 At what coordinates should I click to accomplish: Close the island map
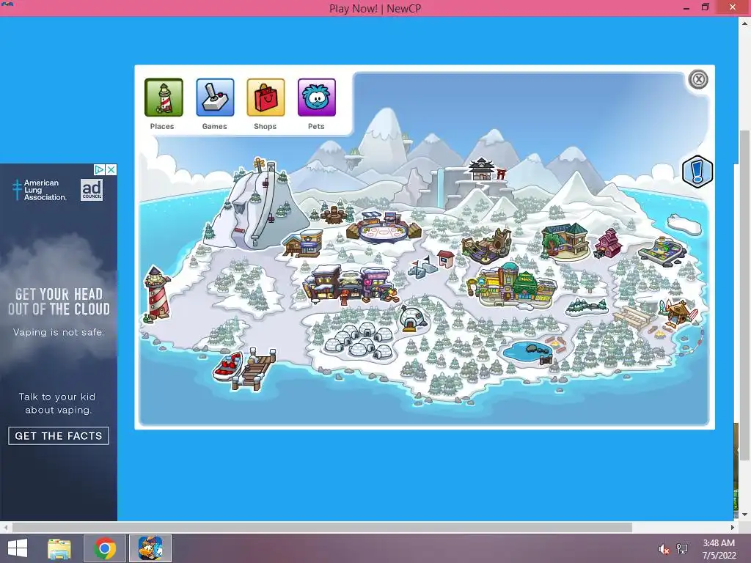pos(698,79)
